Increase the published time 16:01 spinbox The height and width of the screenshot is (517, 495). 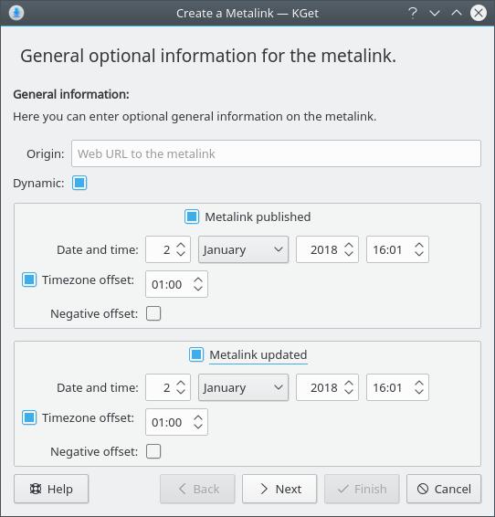click(419, 245)
